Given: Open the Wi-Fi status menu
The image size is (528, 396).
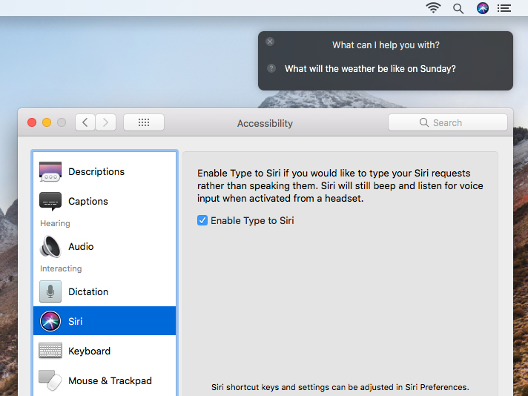Looking at the screenshot, I should click(433, 7).
